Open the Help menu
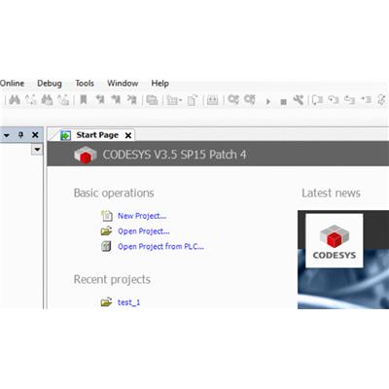 159,84
